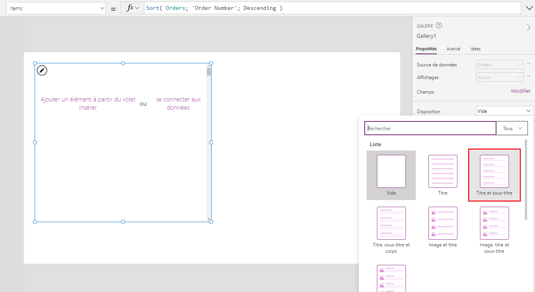535x292 pixels.
Task: Click ellipsis next to Source de données
Action: [529, 63]
